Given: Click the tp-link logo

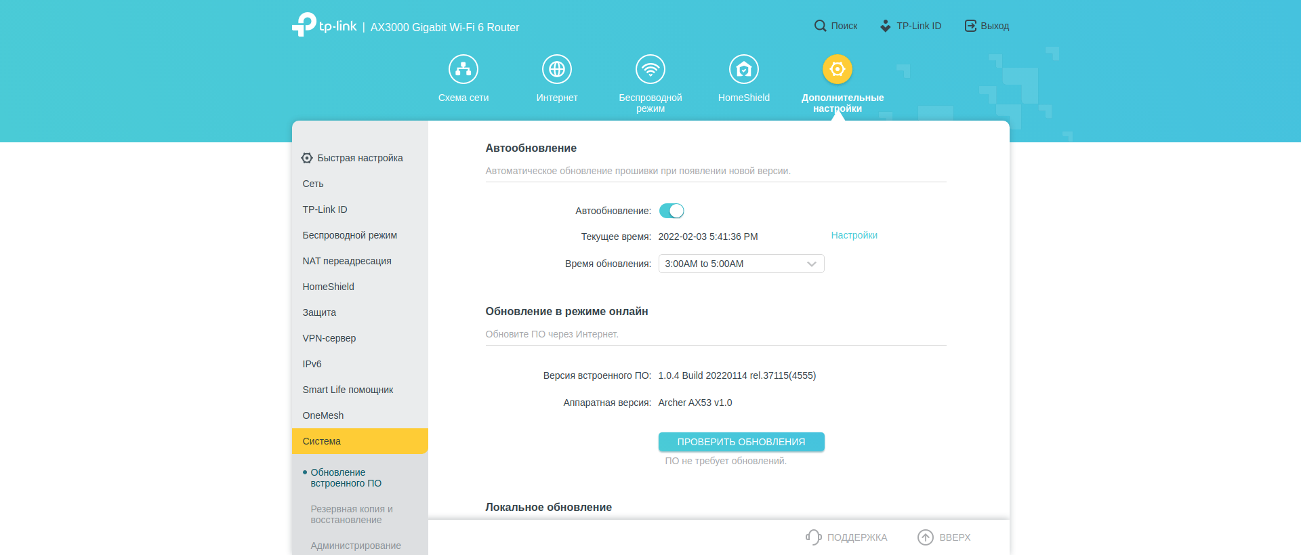Looking at the screenshot, I should 324,25.
